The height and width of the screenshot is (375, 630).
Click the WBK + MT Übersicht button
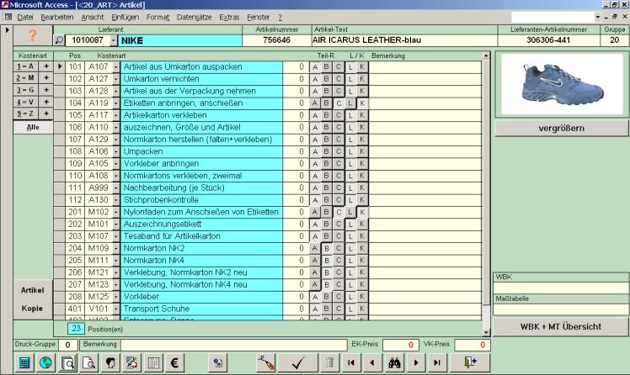coord(560,326)
